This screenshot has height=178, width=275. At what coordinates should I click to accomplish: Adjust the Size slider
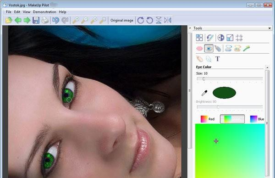(x=230, y=79)
